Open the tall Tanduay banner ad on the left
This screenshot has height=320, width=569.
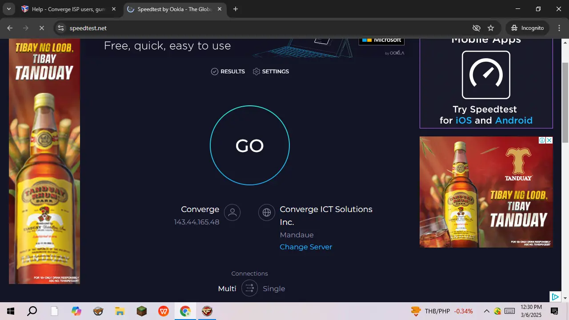44,161
